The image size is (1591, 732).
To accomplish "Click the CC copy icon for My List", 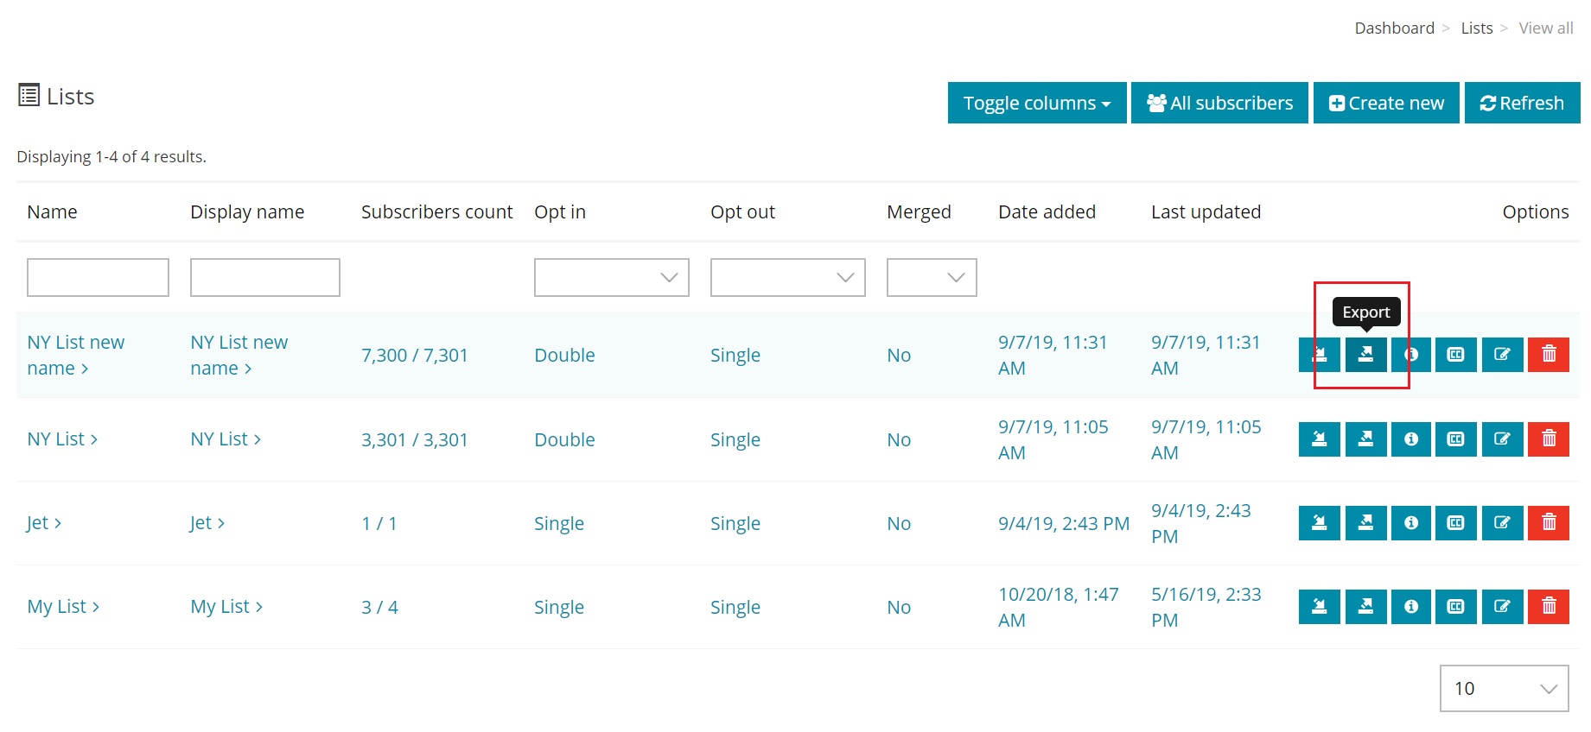I will 1455,607.
